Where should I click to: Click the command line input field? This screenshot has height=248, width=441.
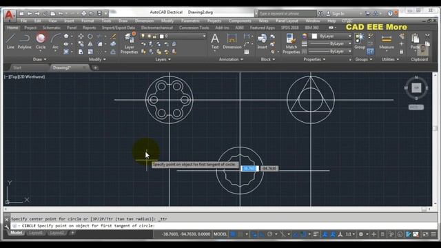pyautogui.click(x=223, y=226)
